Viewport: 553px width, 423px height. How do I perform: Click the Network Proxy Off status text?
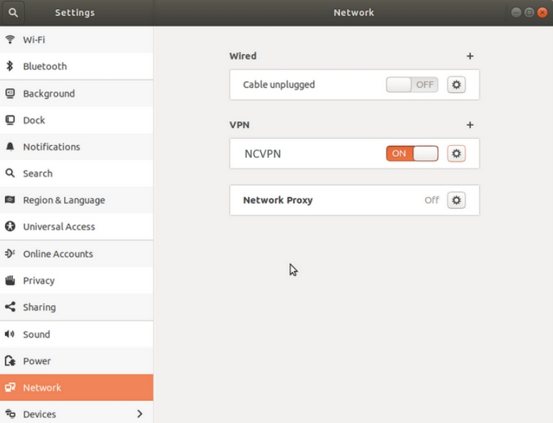[x=432, y=200]
